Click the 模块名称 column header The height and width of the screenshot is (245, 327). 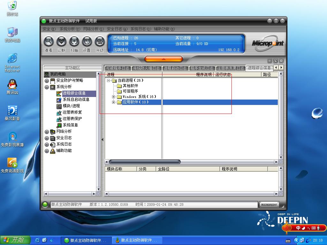(121, 169)
